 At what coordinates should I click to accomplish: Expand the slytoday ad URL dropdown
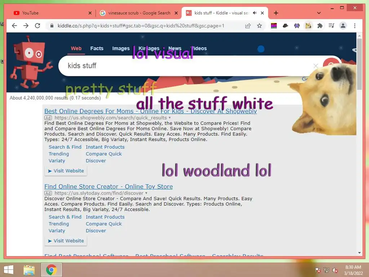[146, 193]
